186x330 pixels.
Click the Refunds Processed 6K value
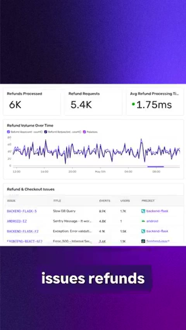coord(15,105)
